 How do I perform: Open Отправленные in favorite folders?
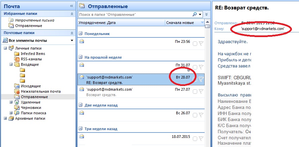(29, 26)
